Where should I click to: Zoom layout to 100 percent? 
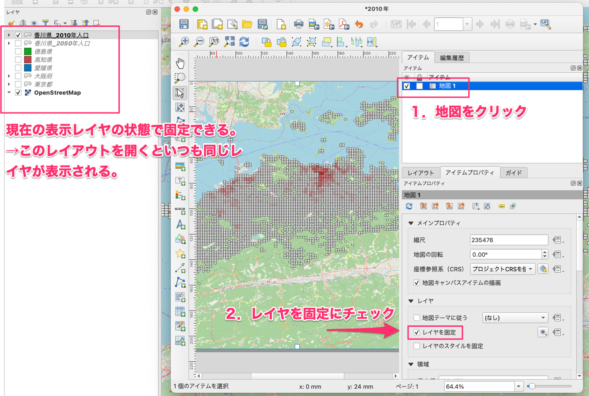pos(214,42)
